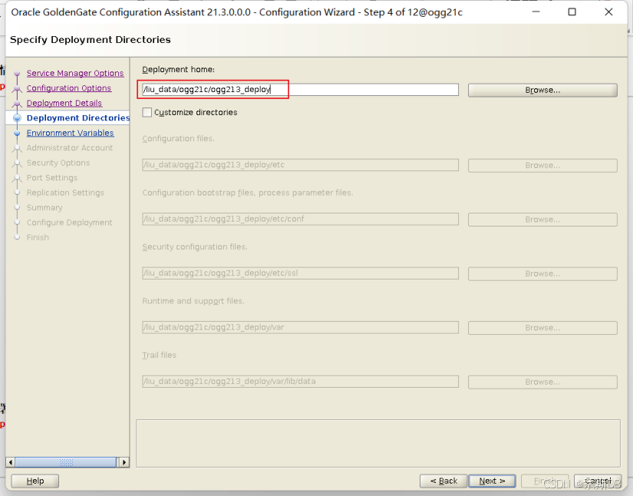Click the Deployment Directories current-step bullet icon
Image resolution: width=633 pixels, height=496 pixels.
[17, 118]
